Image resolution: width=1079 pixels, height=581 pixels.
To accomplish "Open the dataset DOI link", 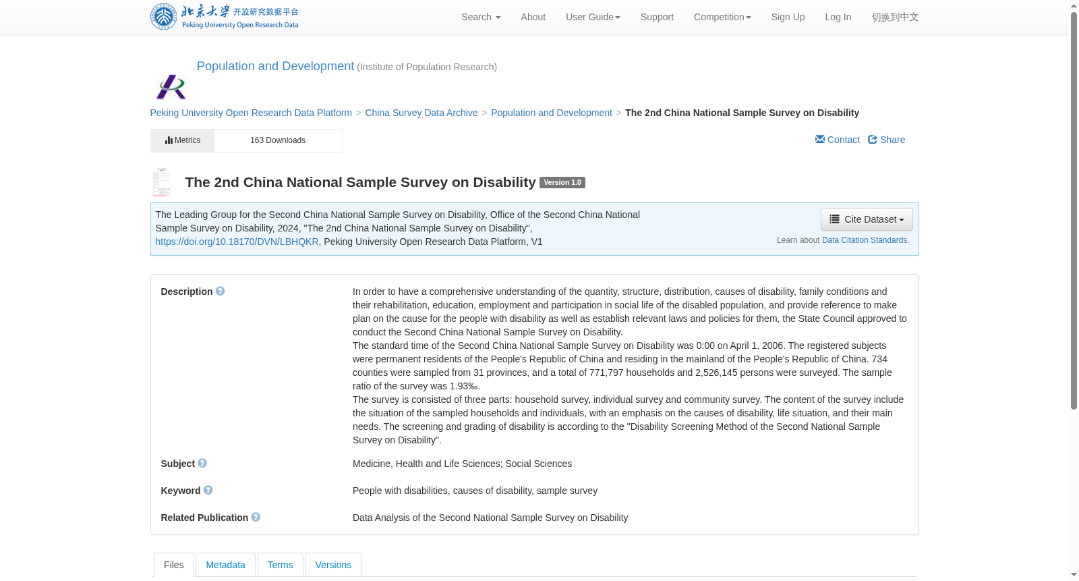I will coord(237,242).
